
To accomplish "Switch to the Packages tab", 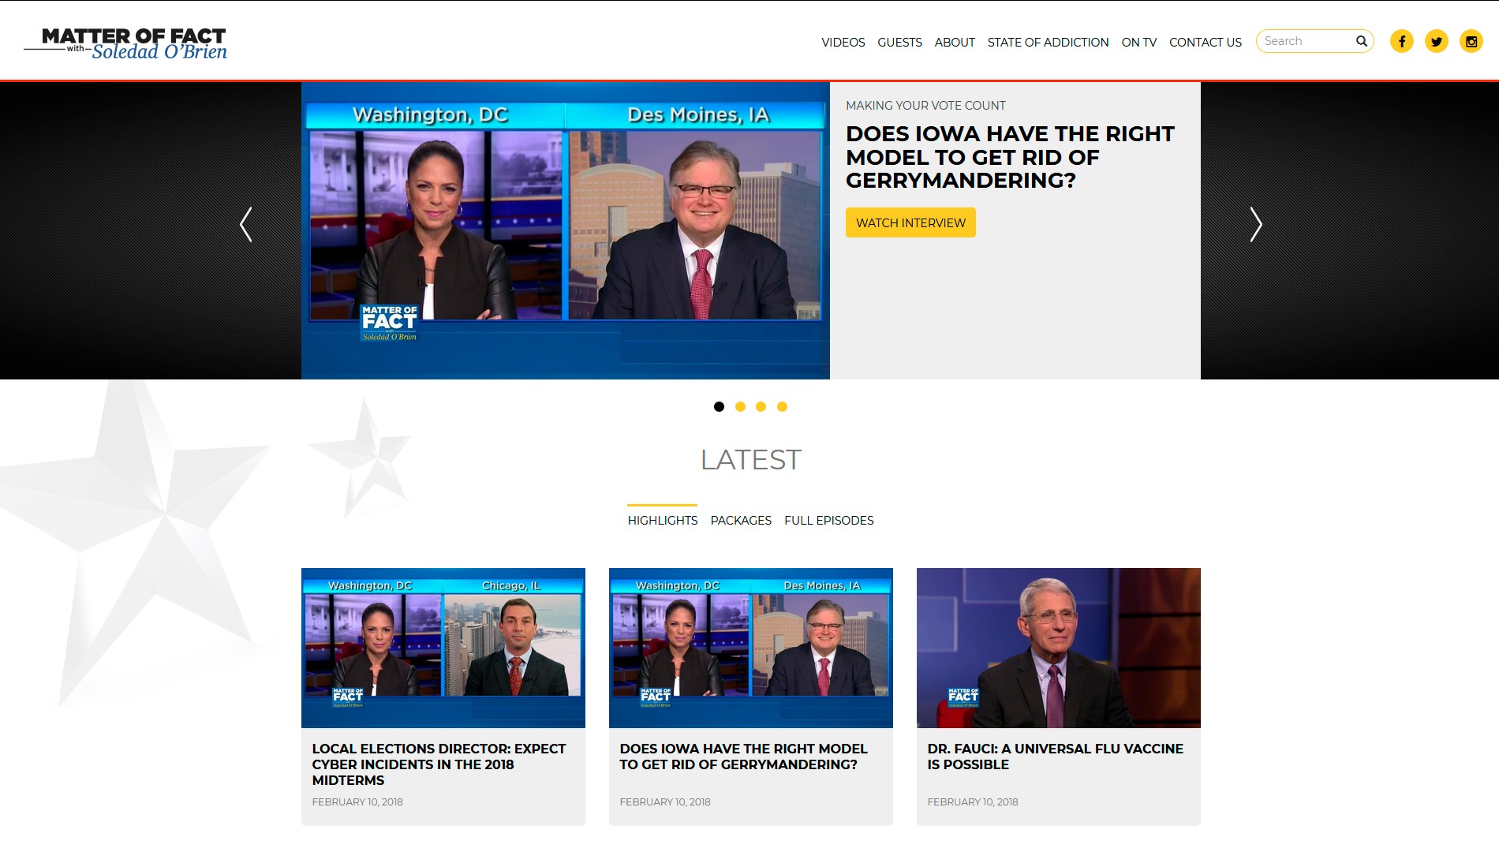I will tap(741, 520).
